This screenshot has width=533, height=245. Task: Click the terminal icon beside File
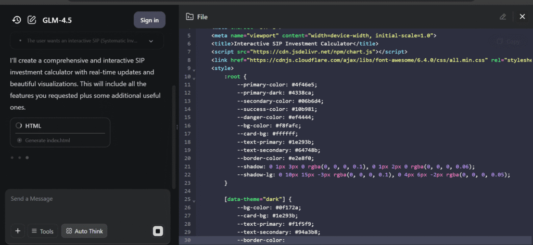(x=189, y=17)
